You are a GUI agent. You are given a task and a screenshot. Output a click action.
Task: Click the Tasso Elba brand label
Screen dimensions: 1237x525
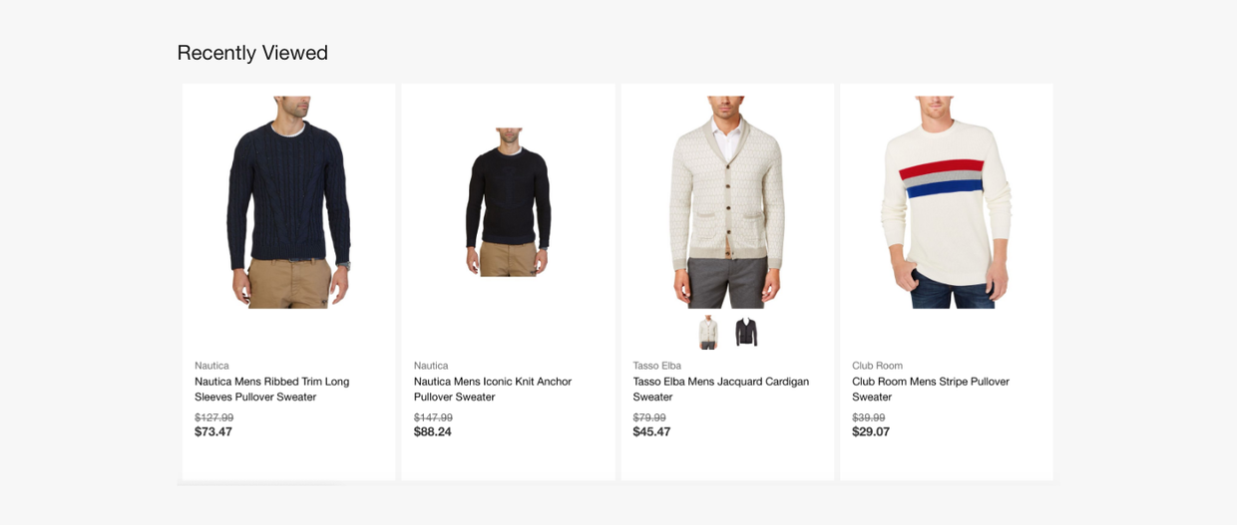(x=656, y=366)
